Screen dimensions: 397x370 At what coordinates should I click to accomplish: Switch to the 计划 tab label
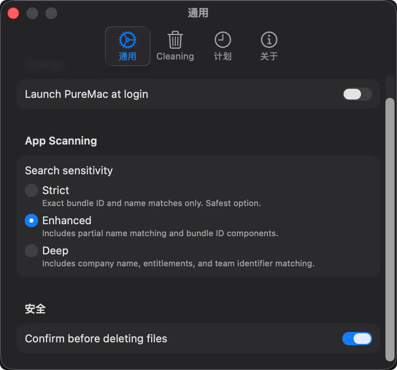click(223, 56)
